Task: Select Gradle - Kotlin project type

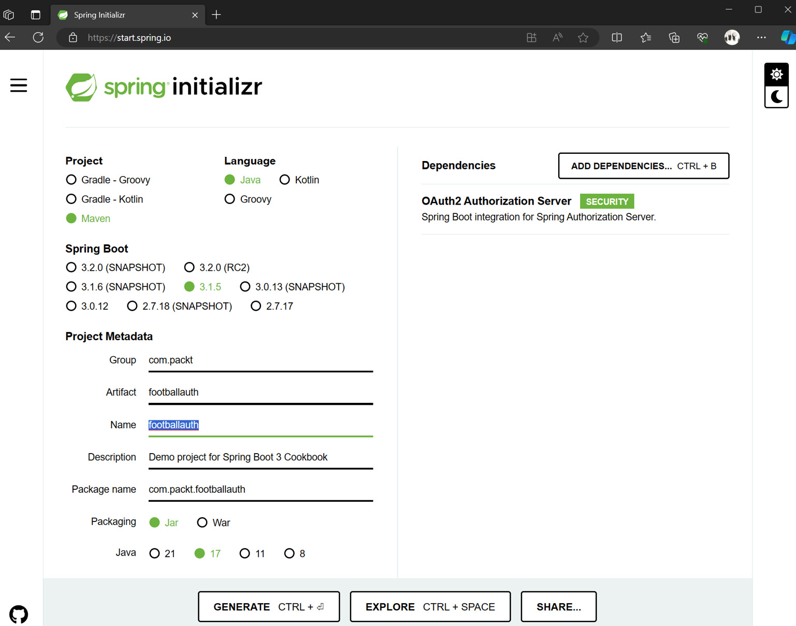Action: click(105, 199)
